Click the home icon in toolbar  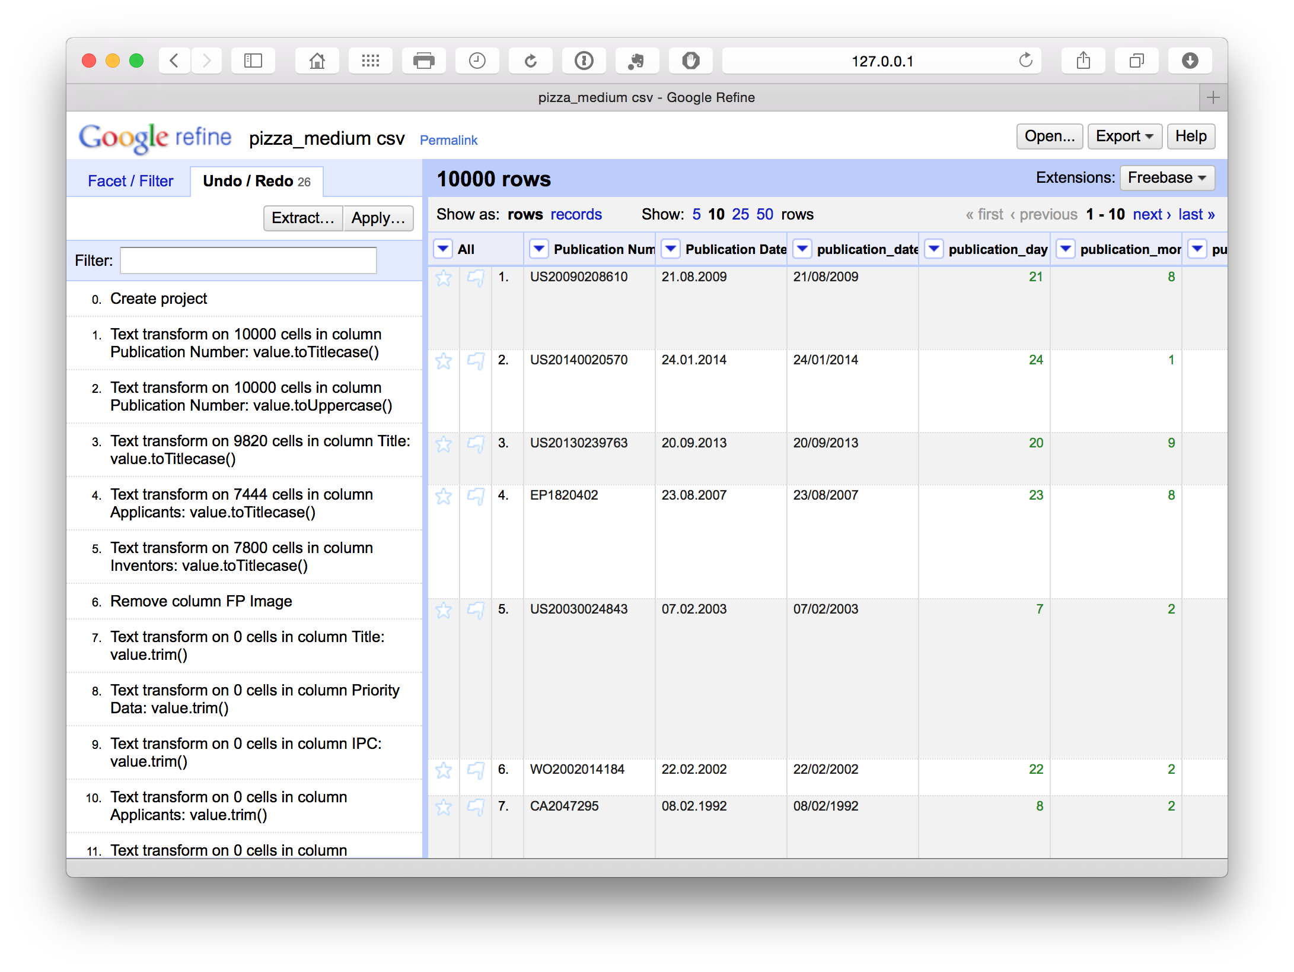point(317,61)
